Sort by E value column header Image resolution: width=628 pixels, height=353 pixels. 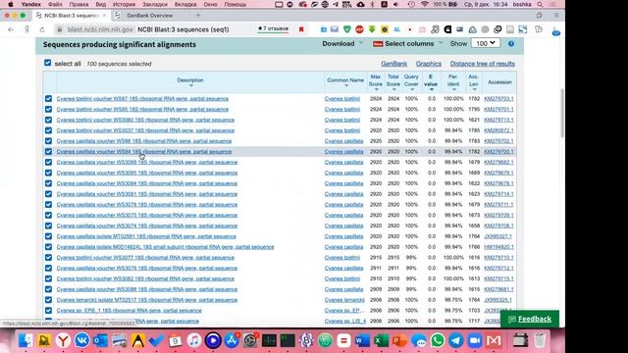point(431,81)
